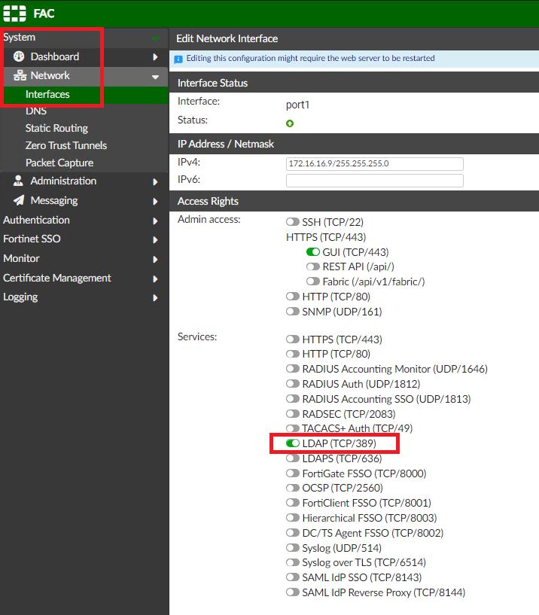Open Zero Trust Tunnels
This screenshot has width=539, height=615.
pyautogui.click(x=66, y=145)
